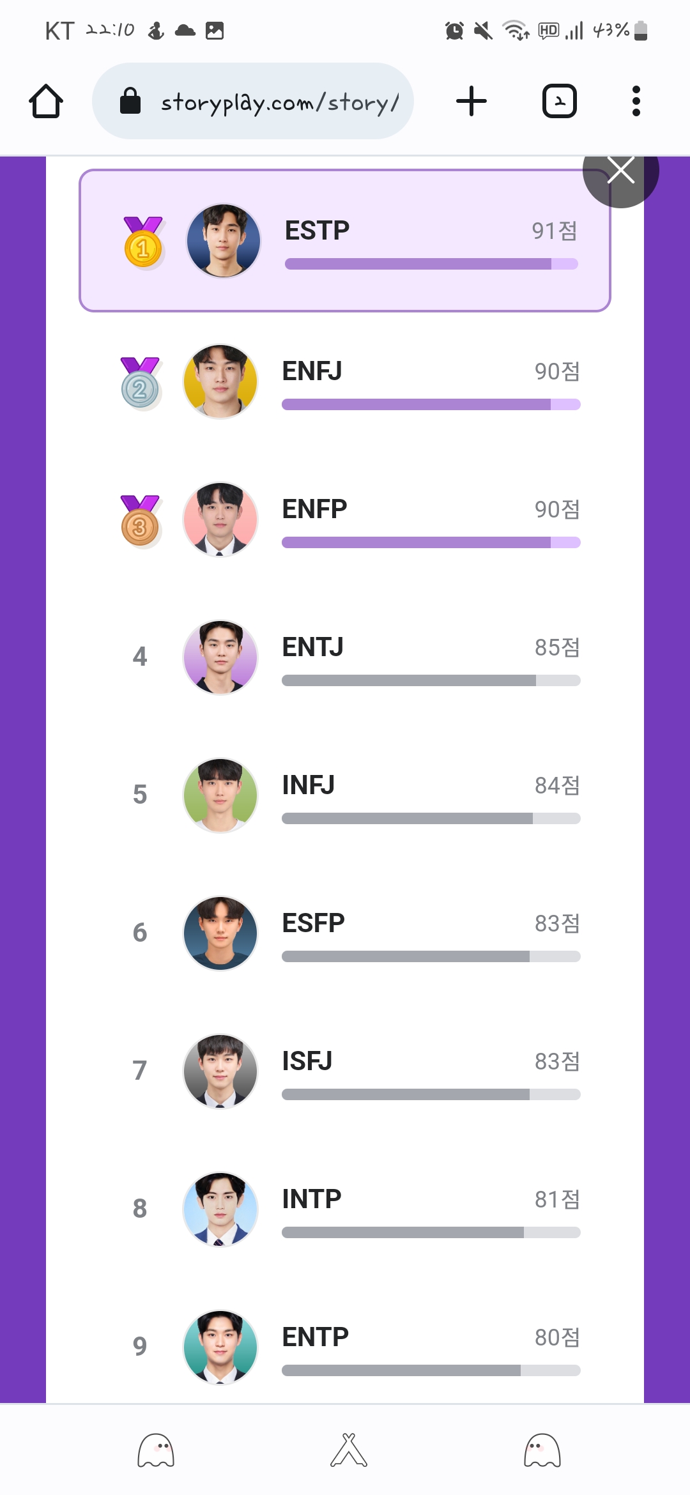
Task: Tap the silver second-place medal icon
Action: click(140, 383)
